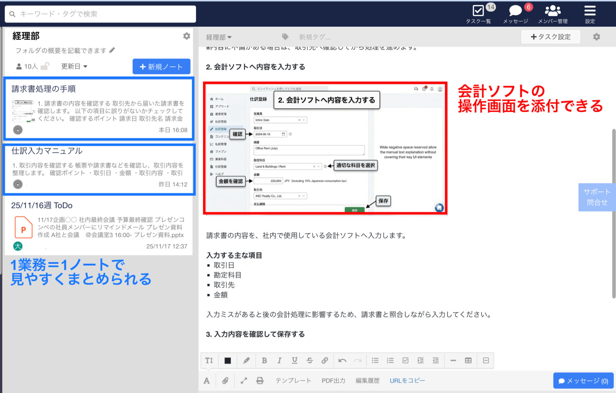Image resolution: width=616 pixels, height=393 pixels.
Task: Attach a file with the paperclip icon
Action: pos(225,380)
